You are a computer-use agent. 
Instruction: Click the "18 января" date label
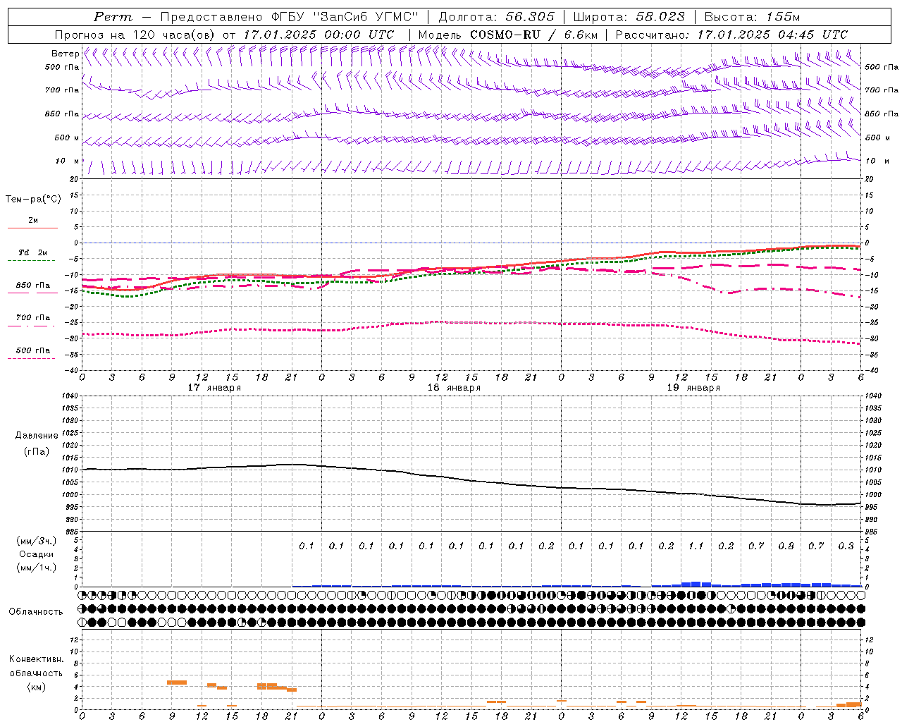(454, 388)
